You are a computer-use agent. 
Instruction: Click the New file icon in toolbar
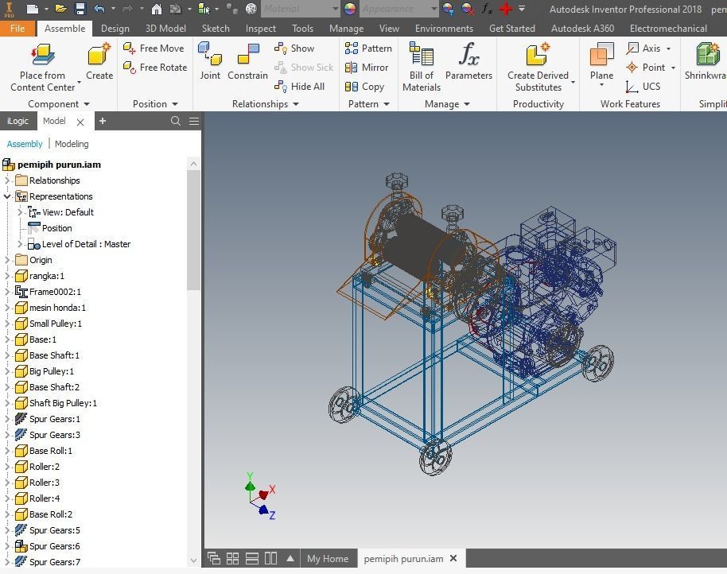point(33,8)
